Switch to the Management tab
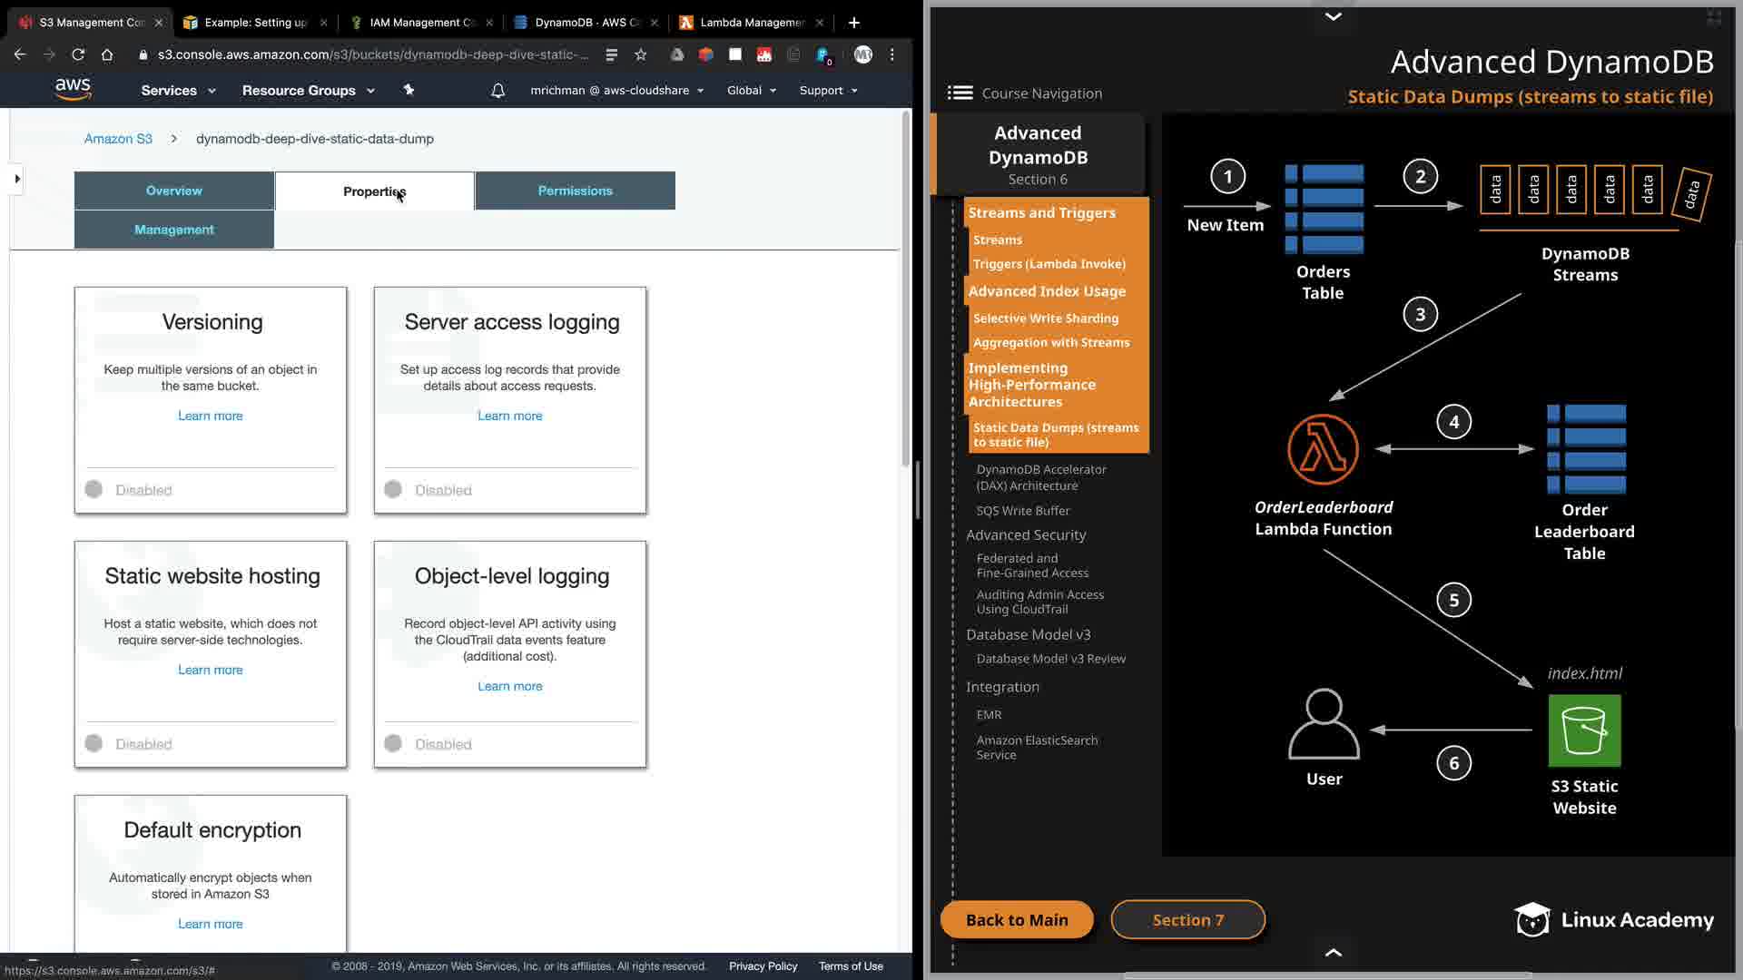The height and width of the screenshot is (980, 1743). point(173,230)
